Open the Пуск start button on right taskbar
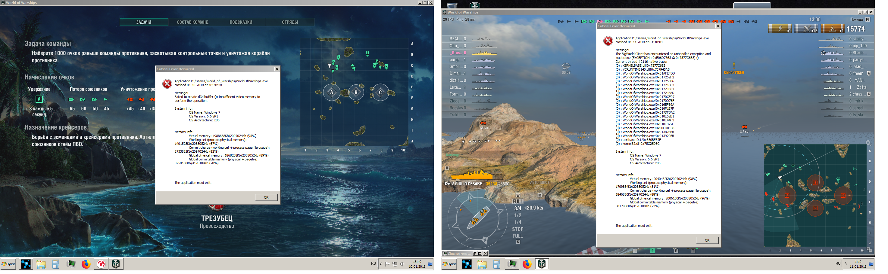 [x=449, y=264]
